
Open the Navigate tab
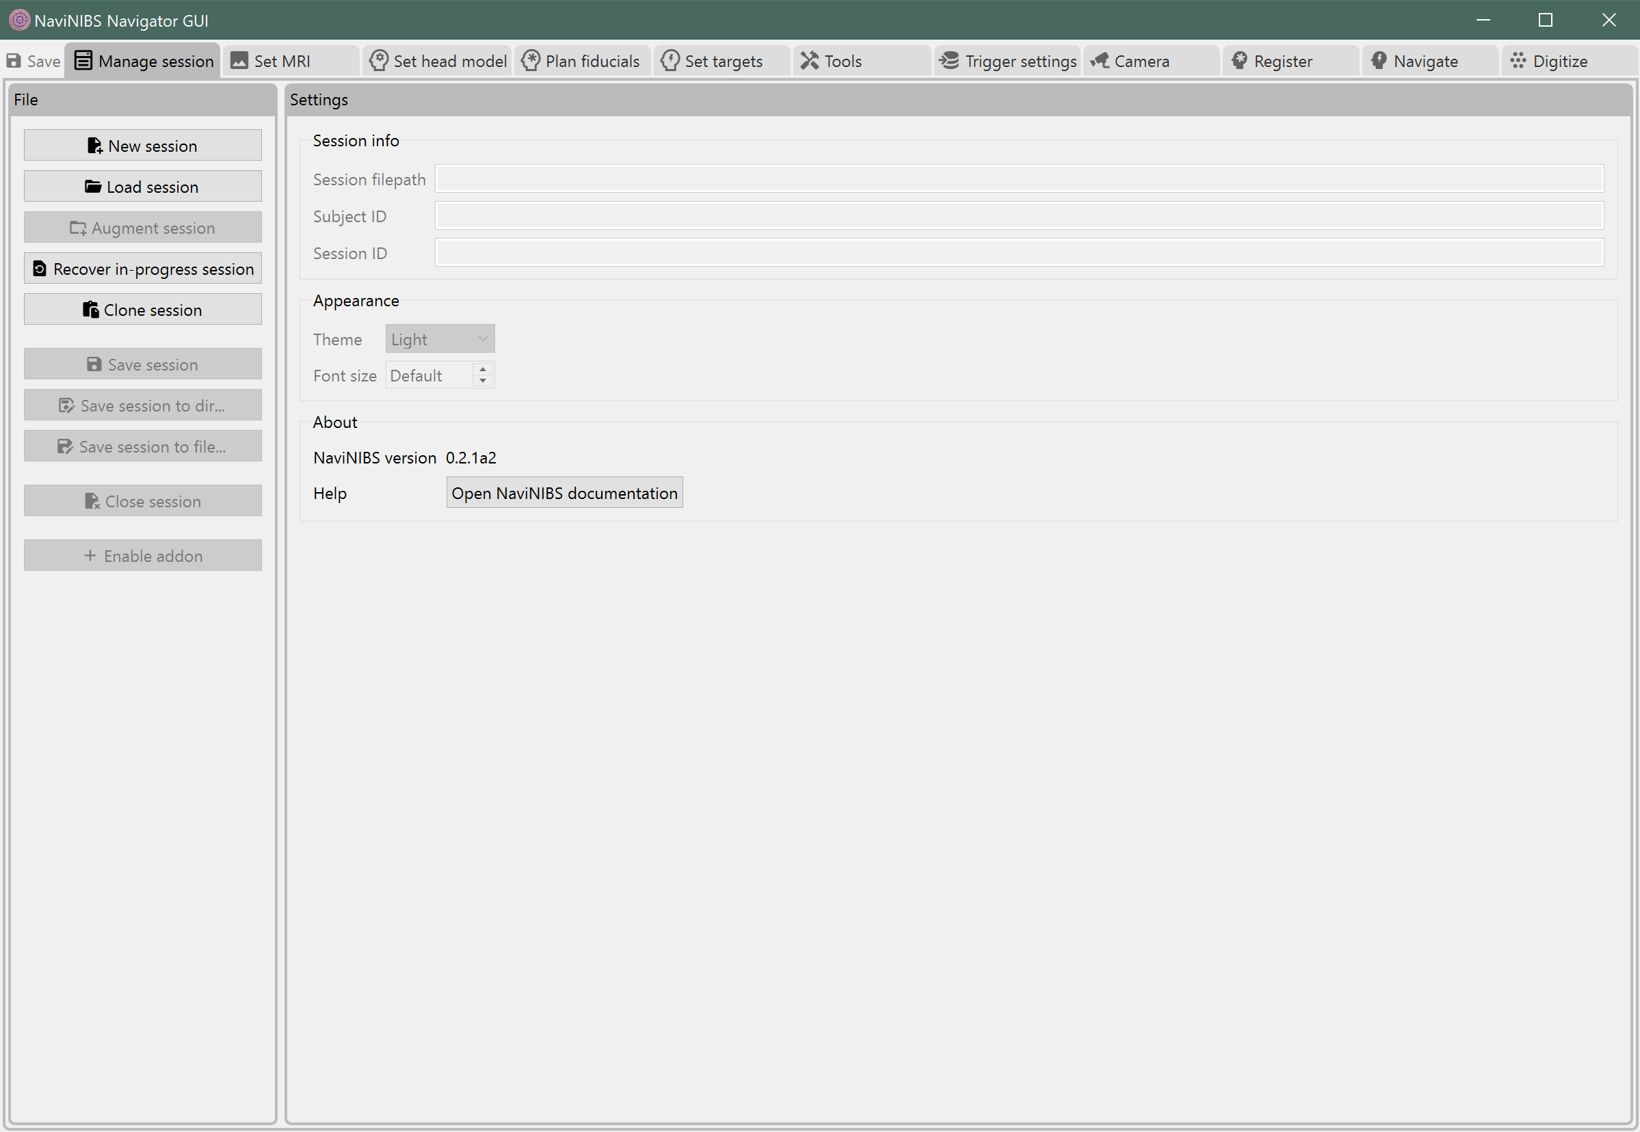coord(1431,61)
